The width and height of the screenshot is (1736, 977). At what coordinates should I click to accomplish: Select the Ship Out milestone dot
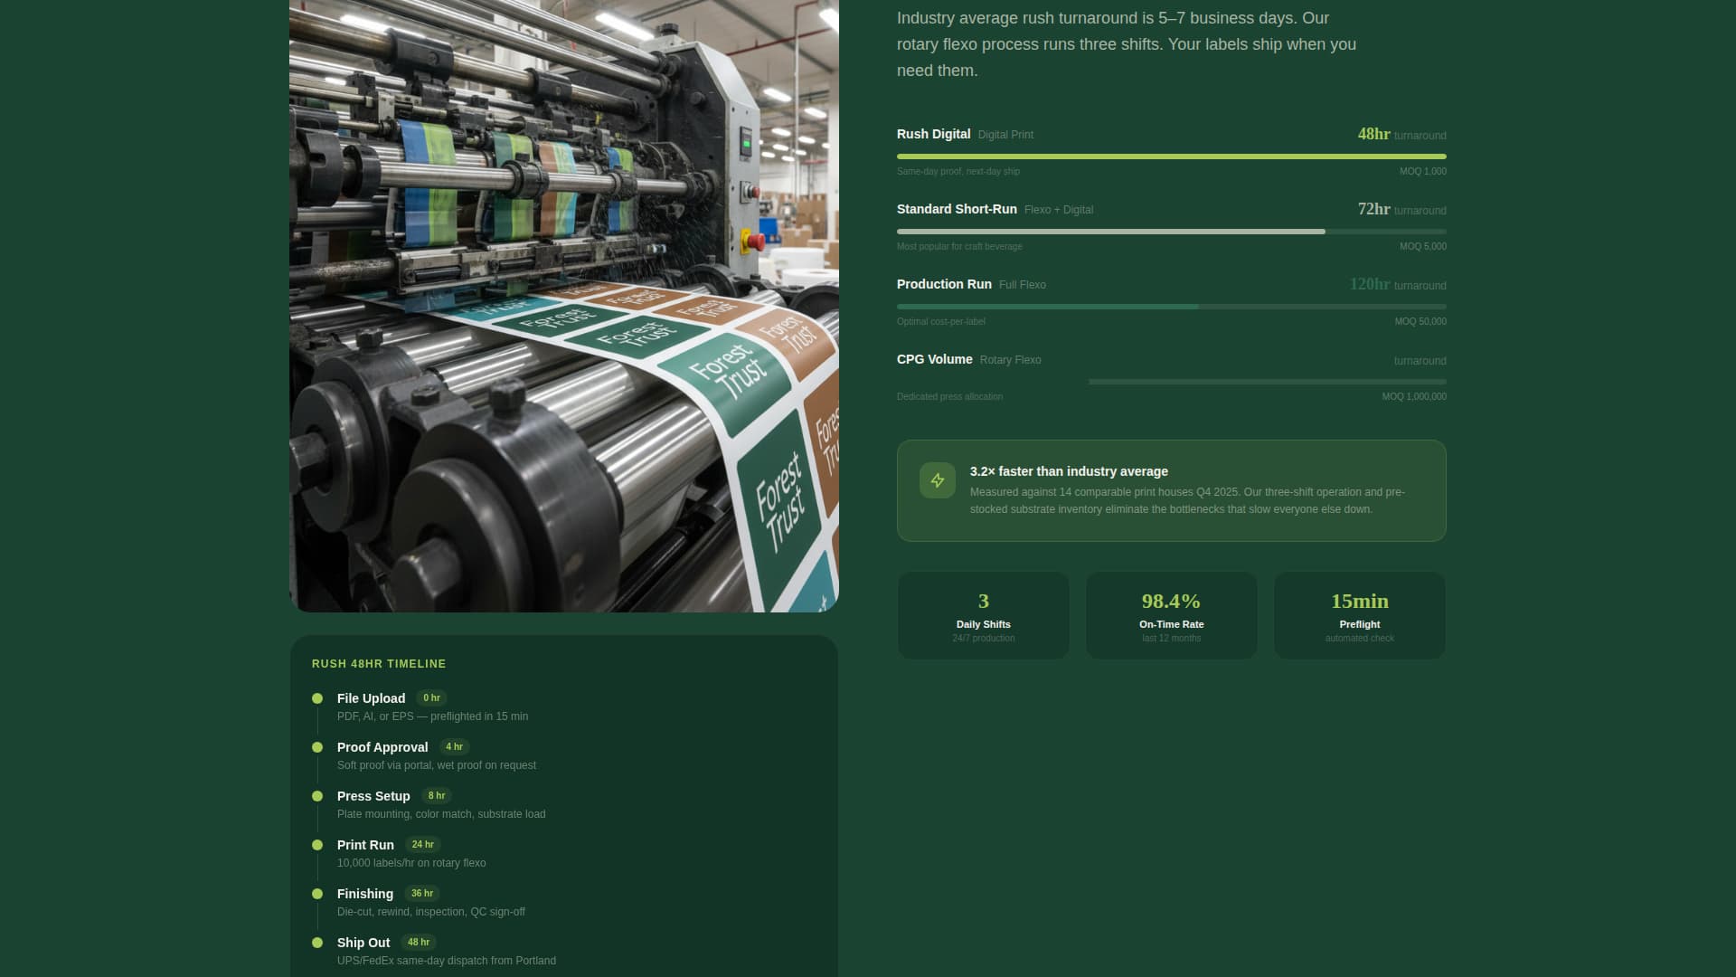pyautogui.click(x=317, y=943)
